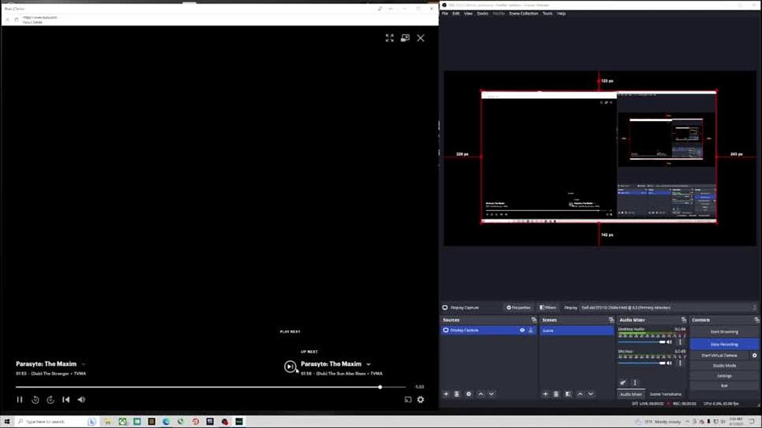Expand the Up Next episode chevron

[x=368, y=364]
